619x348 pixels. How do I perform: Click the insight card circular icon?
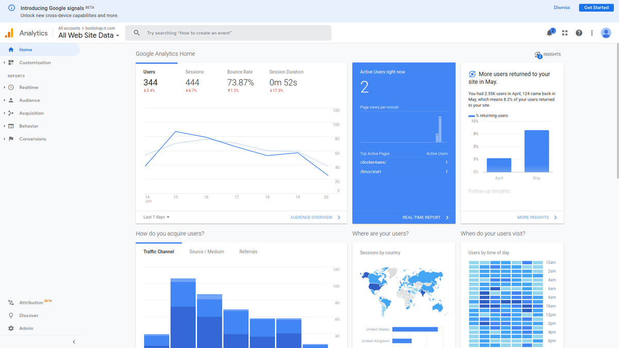pyautogui.click(x=472, y=74)
